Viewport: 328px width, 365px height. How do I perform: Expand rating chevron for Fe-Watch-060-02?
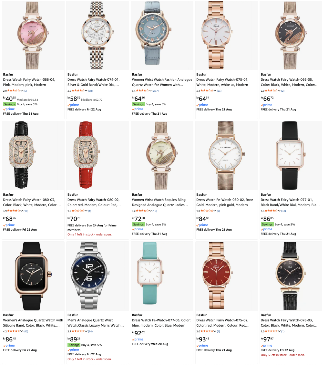(215, 211)
